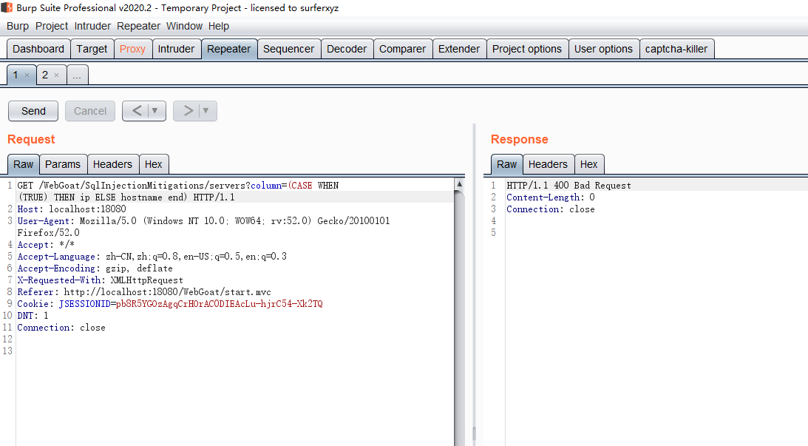Image resolution: width=808 pixels, height=446 pixels.
Task: Click the Referer header line
Action: click(144, 292)
